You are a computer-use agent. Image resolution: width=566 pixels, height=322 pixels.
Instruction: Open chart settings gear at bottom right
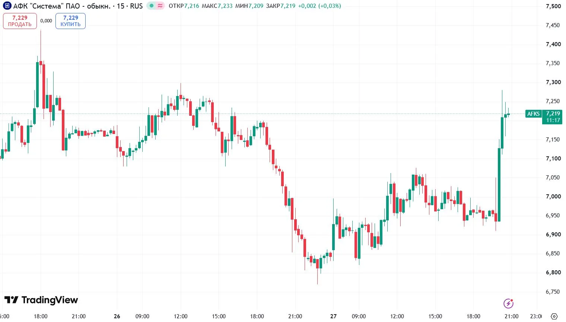pyautogui.click(x=554, y=316)
